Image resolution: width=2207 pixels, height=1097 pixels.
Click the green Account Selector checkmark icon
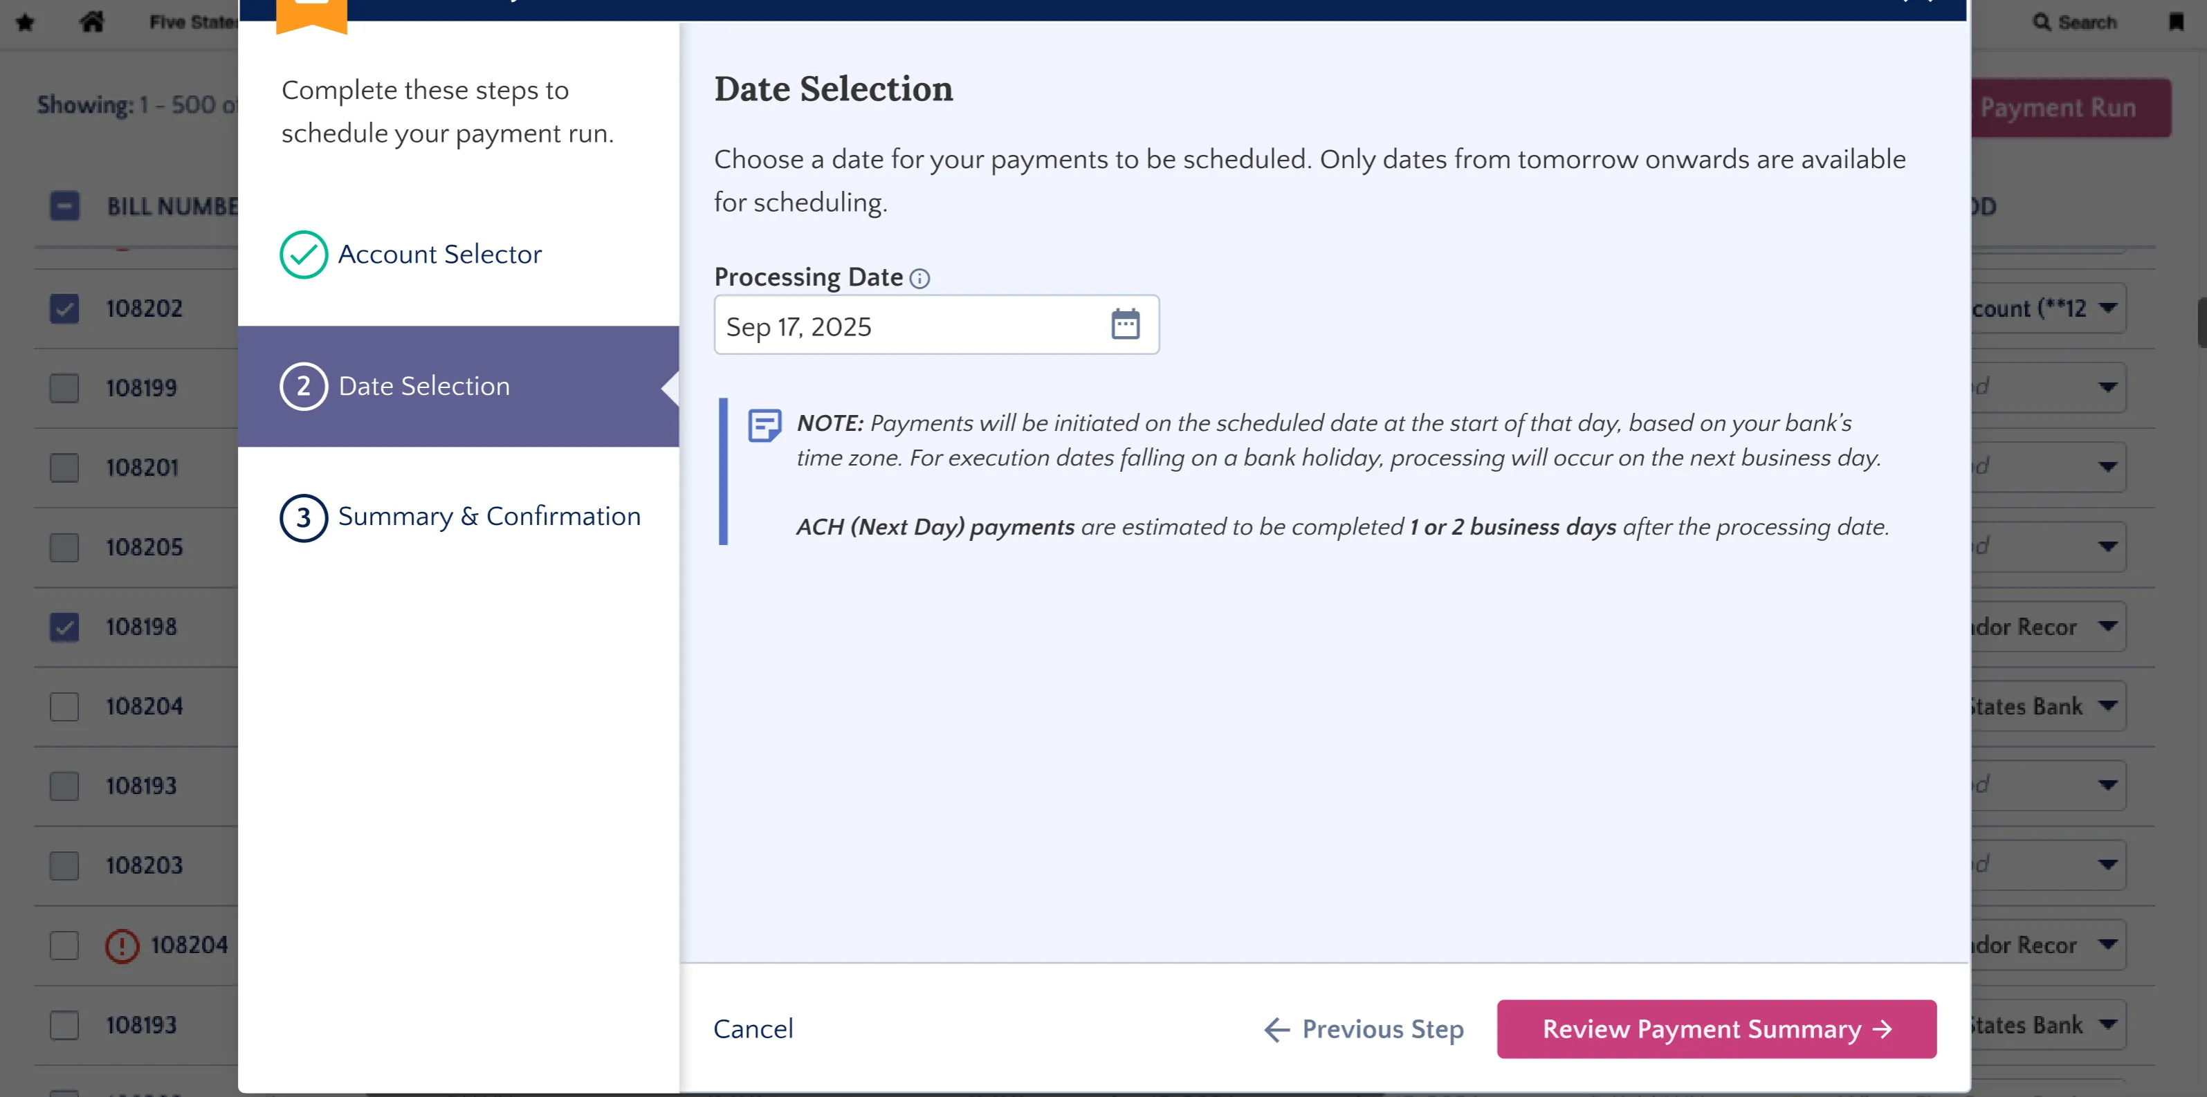tap(303, 255)
